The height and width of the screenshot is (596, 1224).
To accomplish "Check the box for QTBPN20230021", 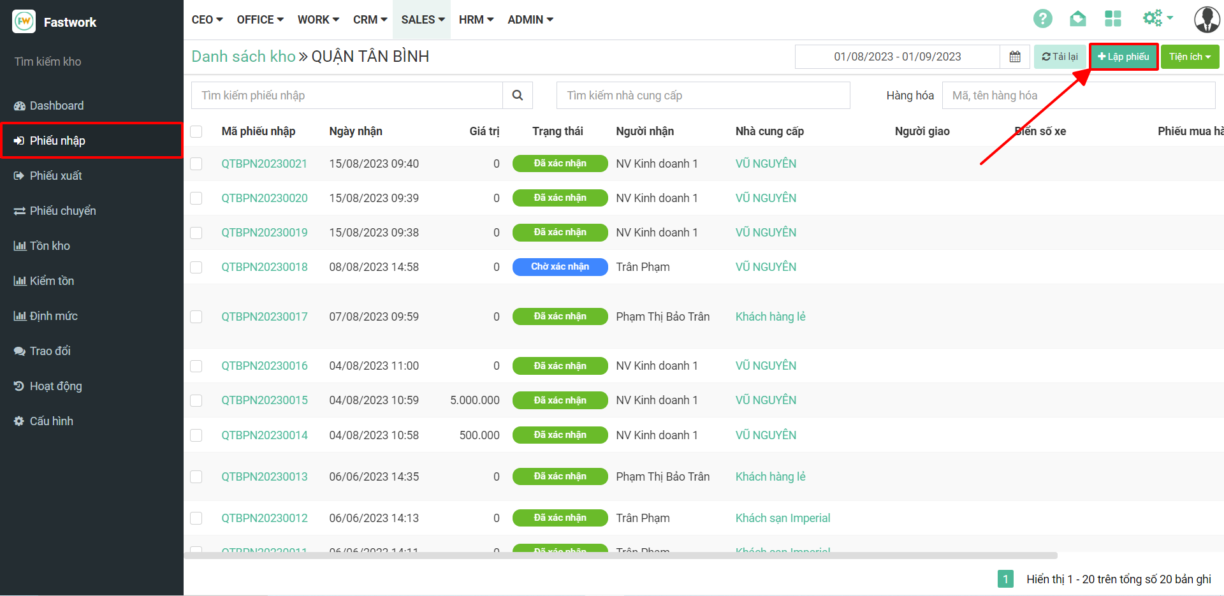I will coord(196,164).
